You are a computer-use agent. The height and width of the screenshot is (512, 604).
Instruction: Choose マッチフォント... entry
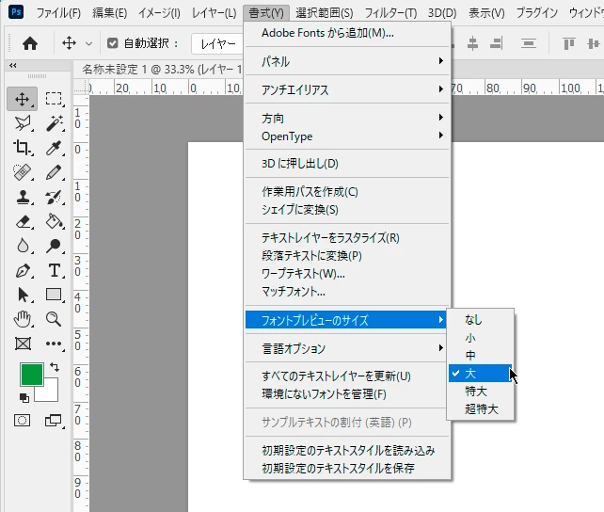tap(347, 291)
